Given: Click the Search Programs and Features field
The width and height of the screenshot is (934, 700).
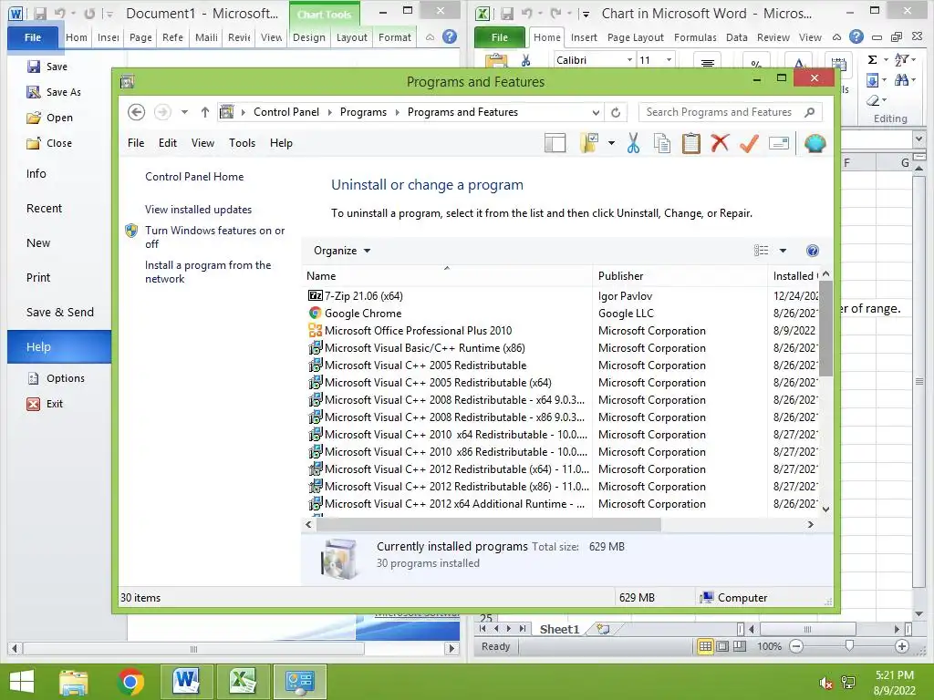Looking at the screenshot, I should [731, 112].
